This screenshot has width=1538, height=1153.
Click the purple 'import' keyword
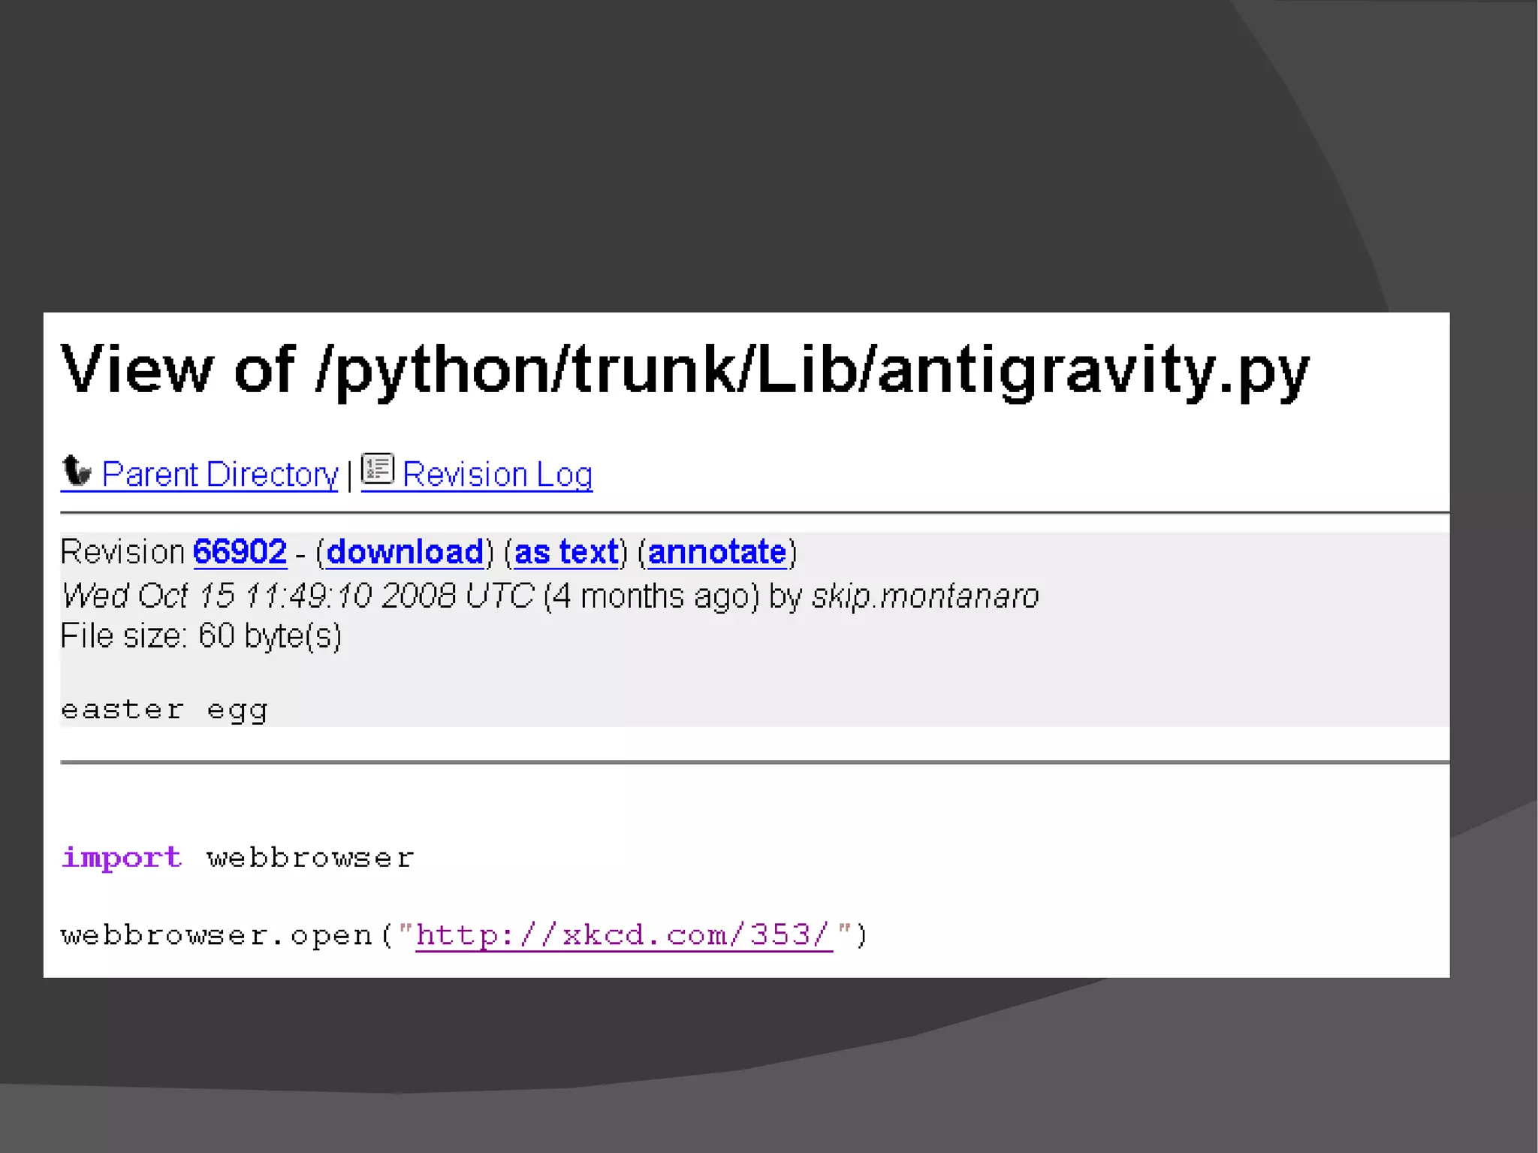(x=122, y=857)
